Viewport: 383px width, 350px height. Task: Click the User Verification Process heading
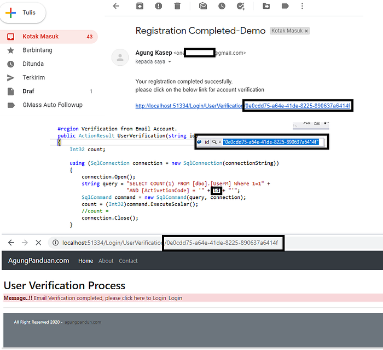tap(65, 285)
